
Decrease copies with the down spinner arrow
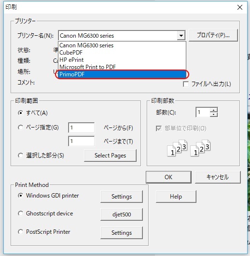[214, 114]
